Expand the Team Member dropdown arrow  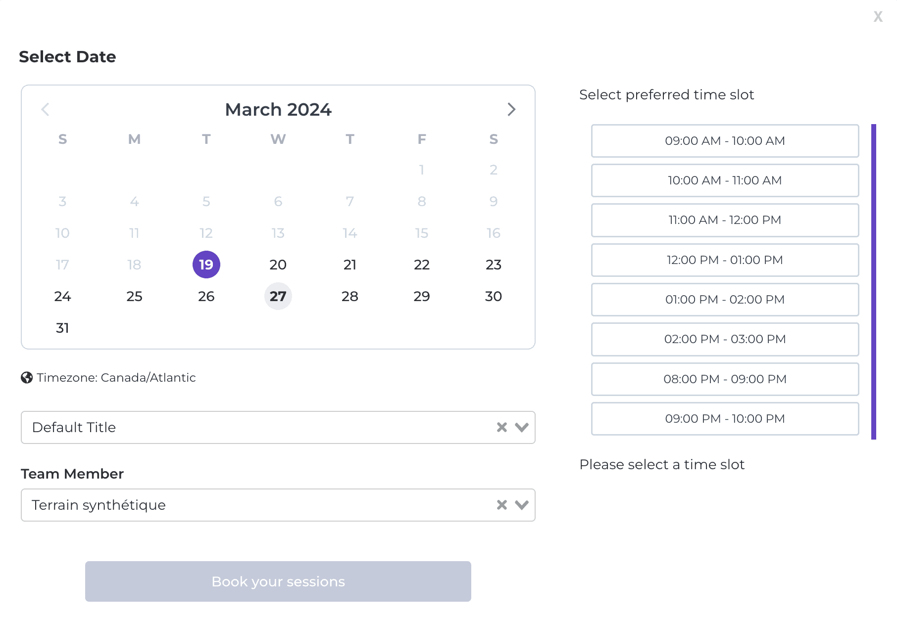(522, 505)
